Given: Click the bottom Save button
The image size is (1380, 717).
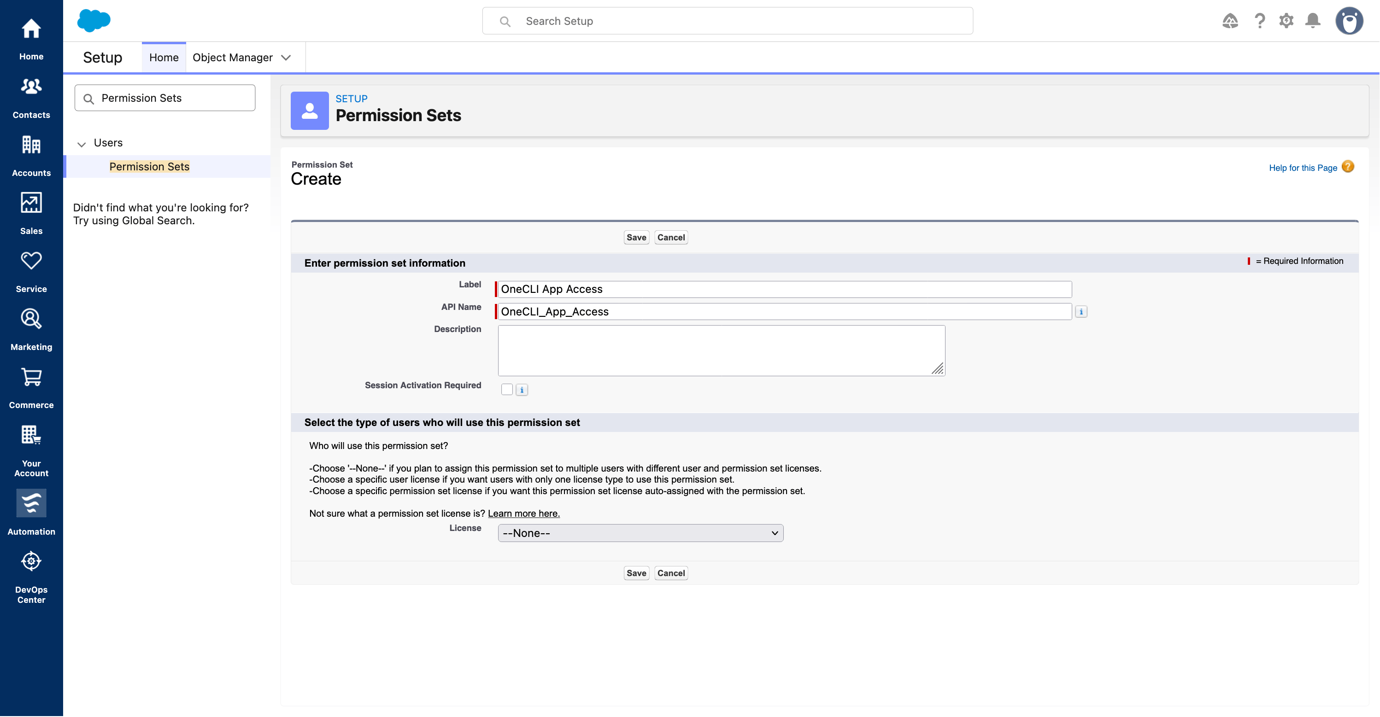Looking at the screenshot, I should (636, 573).
